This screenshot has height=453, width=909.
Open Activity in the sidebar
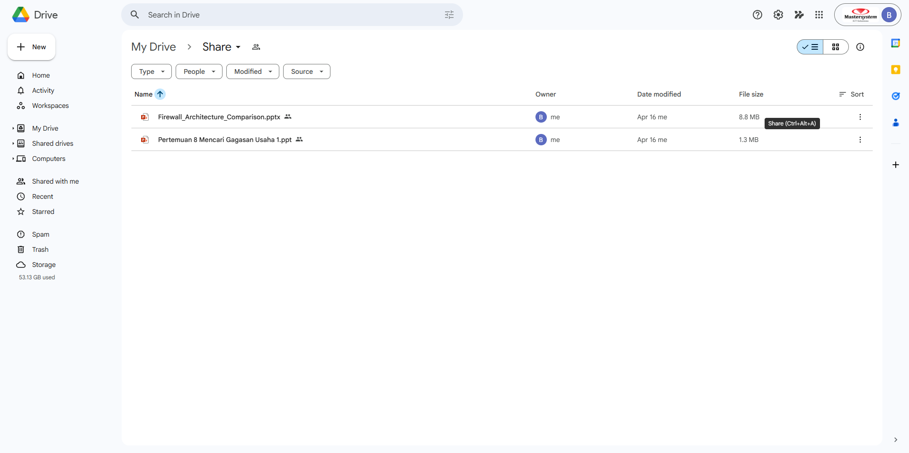coord(43,90)
